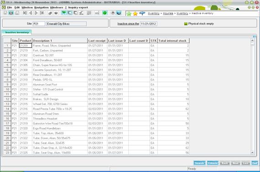Click the Inactive since date field 11/21/2012
Screen dimensions: 260x172
click(x=149, y=24)
